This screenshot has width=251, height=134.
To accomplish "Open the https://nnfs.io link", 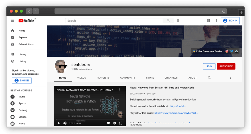I will point(177,106).
